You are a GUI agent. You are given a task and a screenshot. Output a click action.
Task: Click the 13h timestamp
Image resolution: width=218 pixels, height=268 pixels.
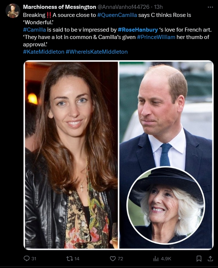point(158,7)
